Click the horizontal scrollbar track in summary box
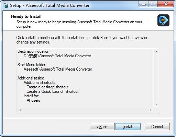 click(x=85, y=110)
